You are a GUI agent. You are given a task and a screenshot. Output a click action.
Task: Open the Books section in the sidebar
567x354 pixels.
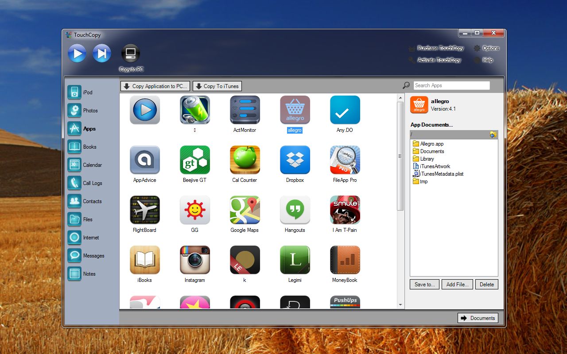[x=82, y=146]
